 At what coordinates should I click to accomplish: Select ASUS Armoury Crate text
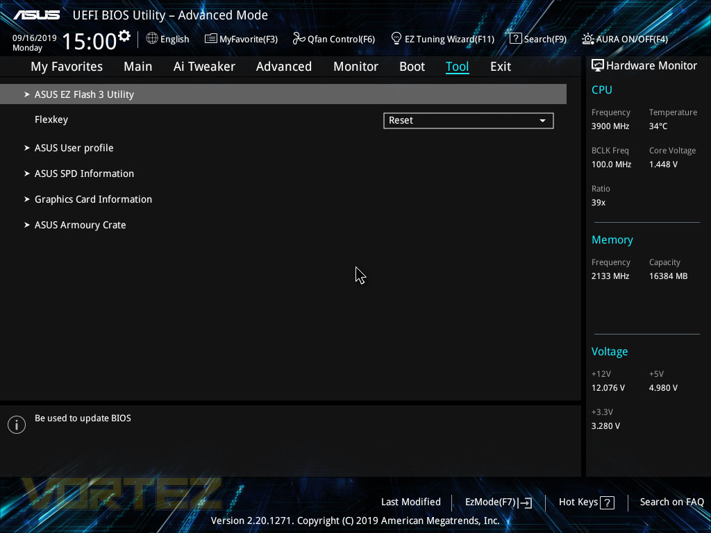coord(81,225)
